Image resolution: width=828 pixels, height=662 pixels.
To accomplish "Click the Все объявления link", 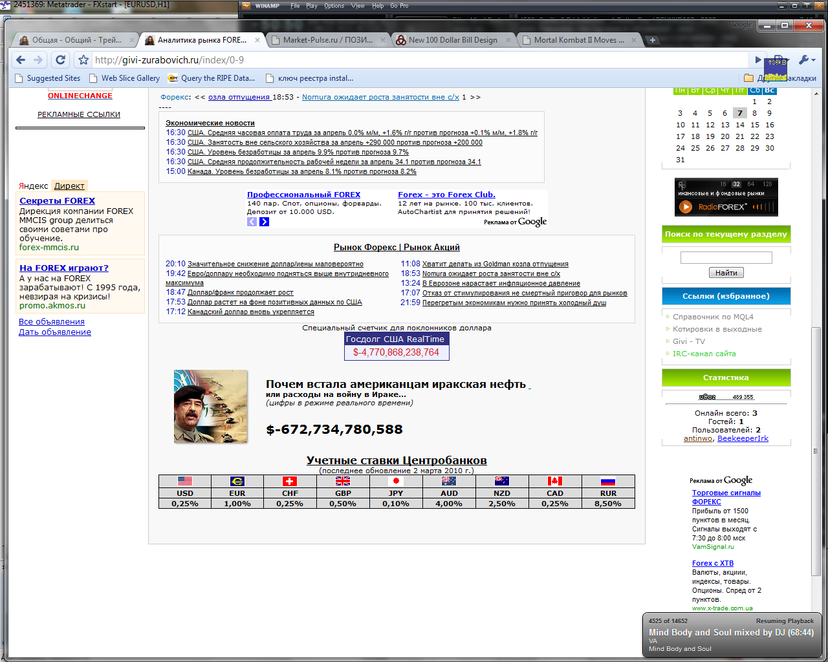I will pos(52,322).
